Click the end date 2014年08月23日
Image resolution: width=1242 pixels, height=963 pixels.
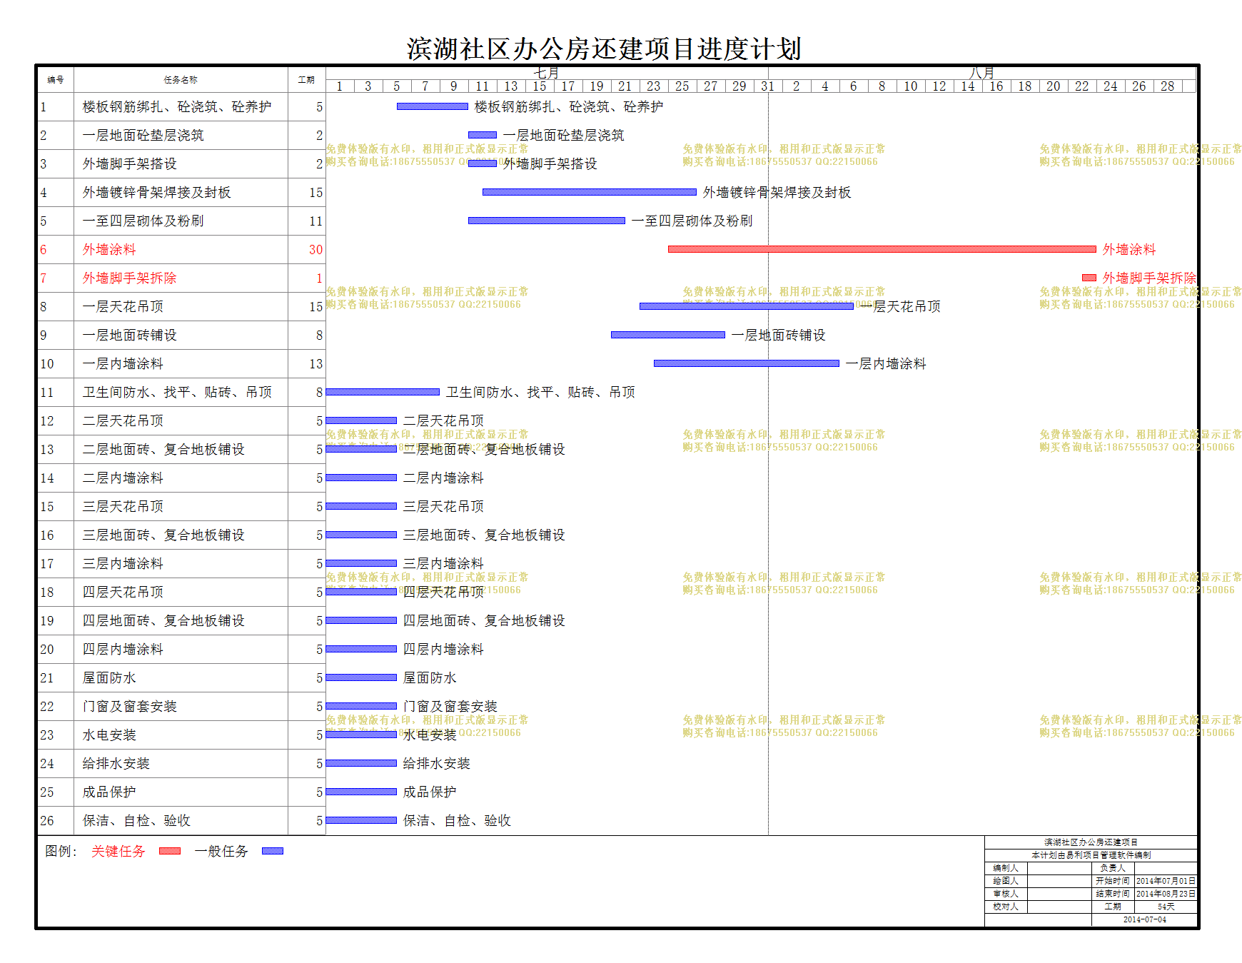point(1166,894)
